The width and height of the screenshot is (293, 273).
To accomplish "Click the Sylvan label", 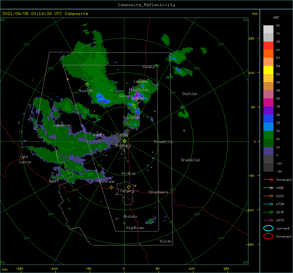I will (x=125, y=96).
